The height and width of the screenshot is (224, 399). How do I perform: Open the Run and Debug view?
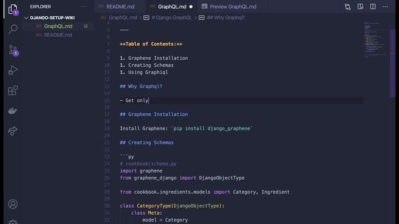pyautogui.click(x=12, y=70)
